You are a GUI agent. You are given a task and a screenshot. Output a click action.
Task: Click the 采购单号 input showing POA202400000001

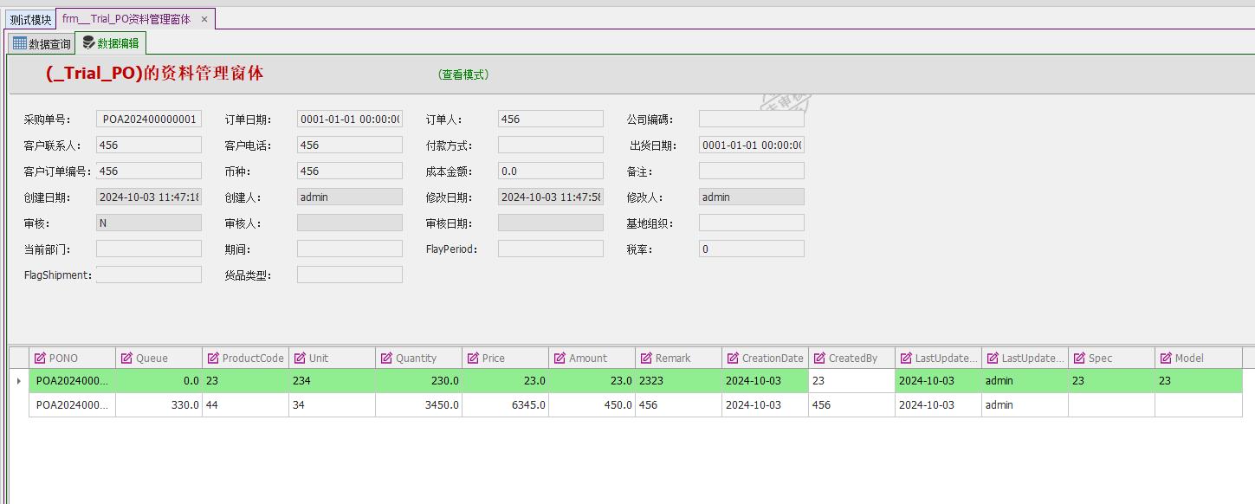[x=147, y=119]
